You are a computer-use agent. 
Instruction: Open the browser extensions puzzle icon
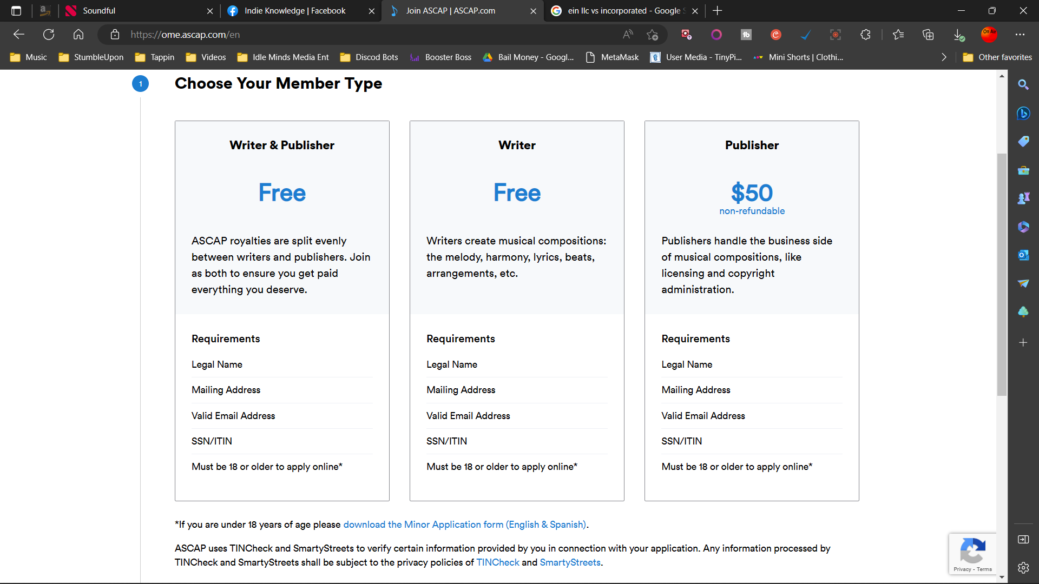click(865, 35)
